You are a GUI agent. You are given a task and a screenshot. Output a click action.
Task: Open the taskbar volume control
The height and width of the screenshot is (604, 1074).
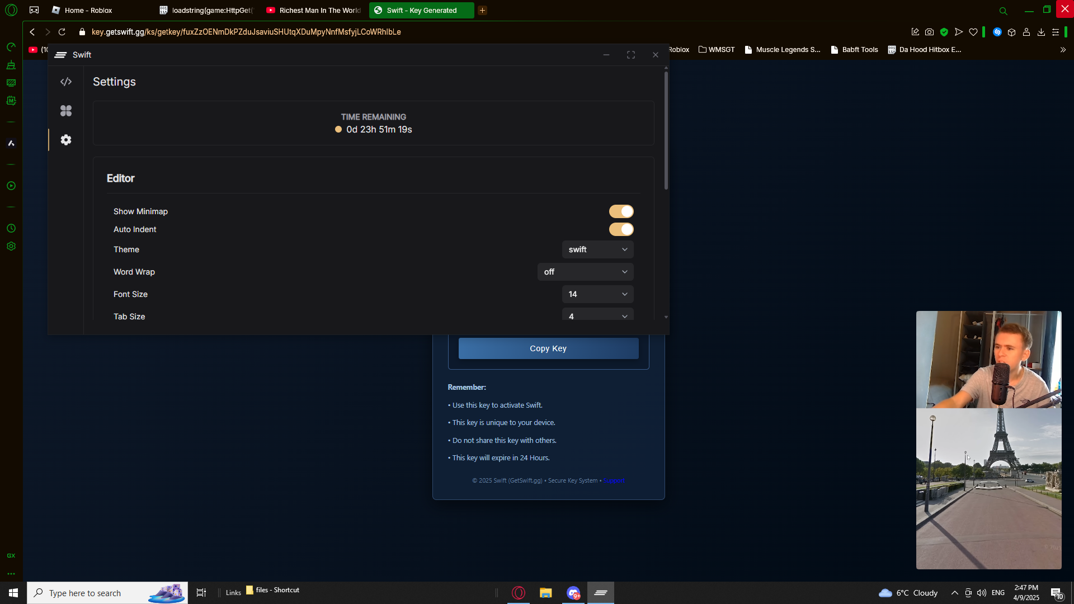pos(982,593)
